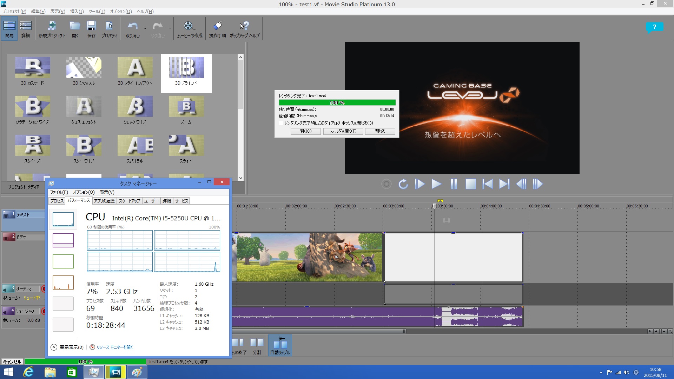This screenshot has height=379, width=674.
Task: Click the white video clip on timeline
Action: pyautogui.click(x=454, y=257)
